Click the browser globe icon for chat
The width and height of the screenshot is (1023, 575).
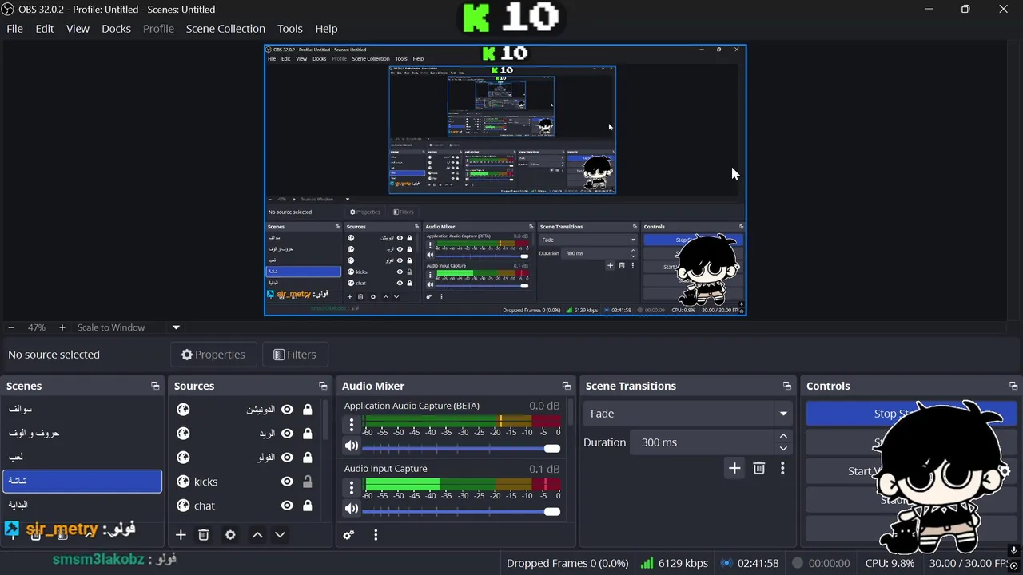(x=183, y=506)
